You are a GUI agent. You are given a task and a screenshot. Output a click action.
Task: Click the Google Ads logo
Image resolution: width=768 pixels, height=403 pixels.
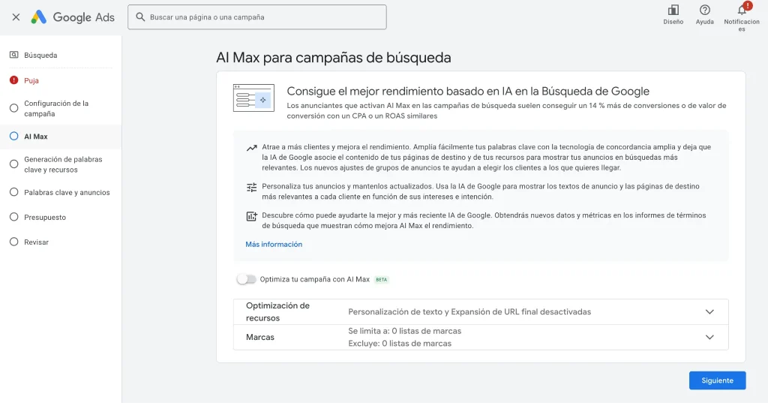73,17
